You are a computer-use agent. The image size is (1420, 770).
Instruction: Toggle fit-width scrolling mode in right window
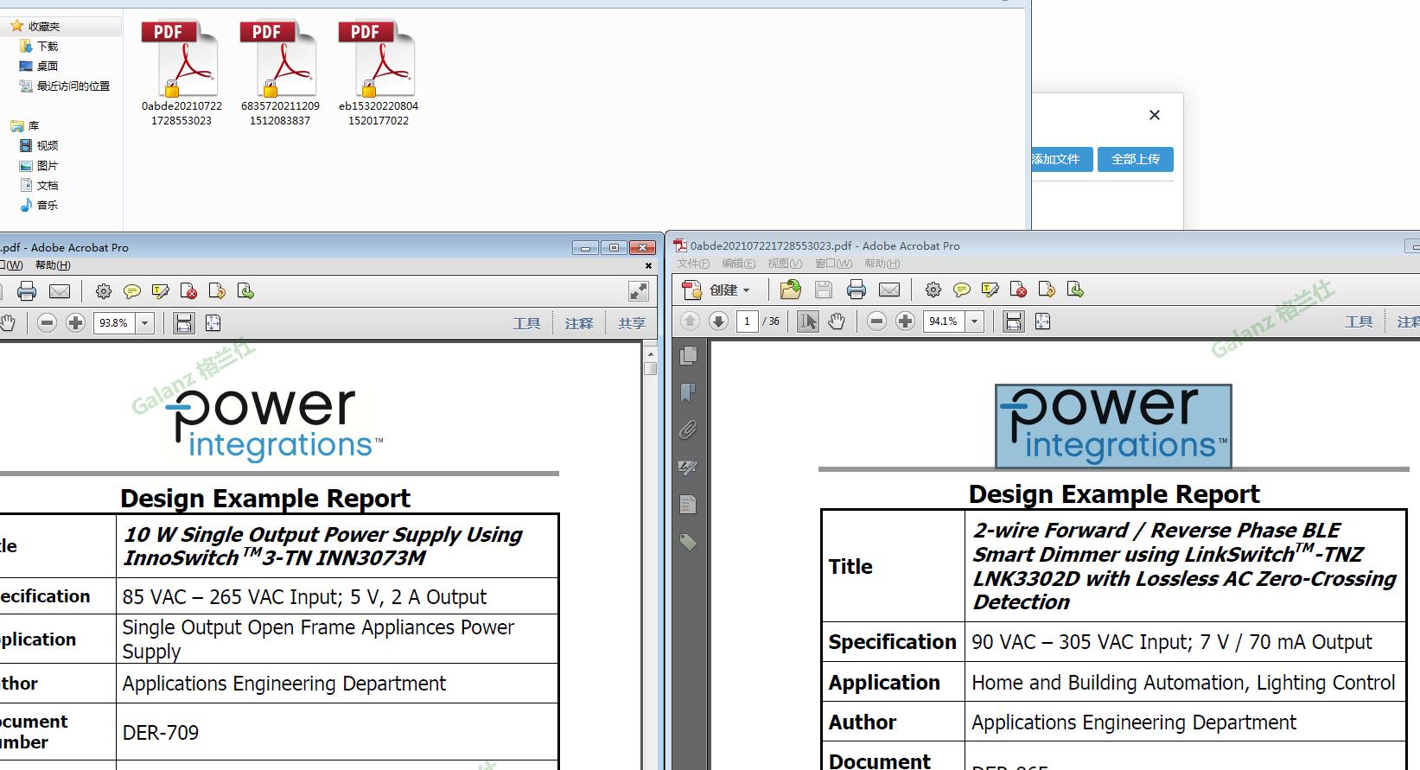tap(1013, 321)
